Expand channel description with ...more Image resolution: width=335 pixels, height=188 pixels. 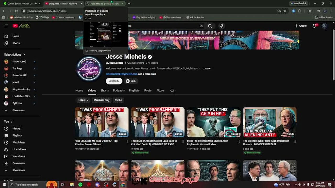pos(206,68)
